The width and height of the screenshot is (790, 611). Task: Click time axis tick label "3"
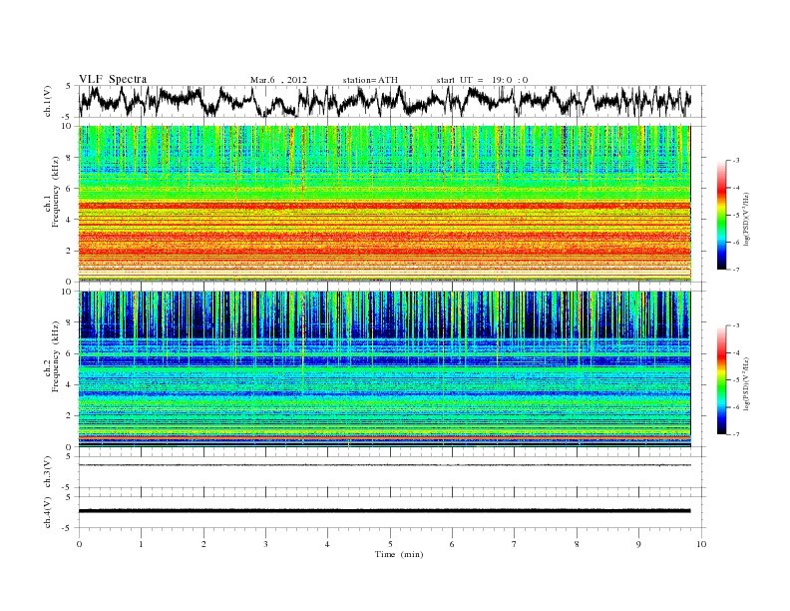pos(265,544)
